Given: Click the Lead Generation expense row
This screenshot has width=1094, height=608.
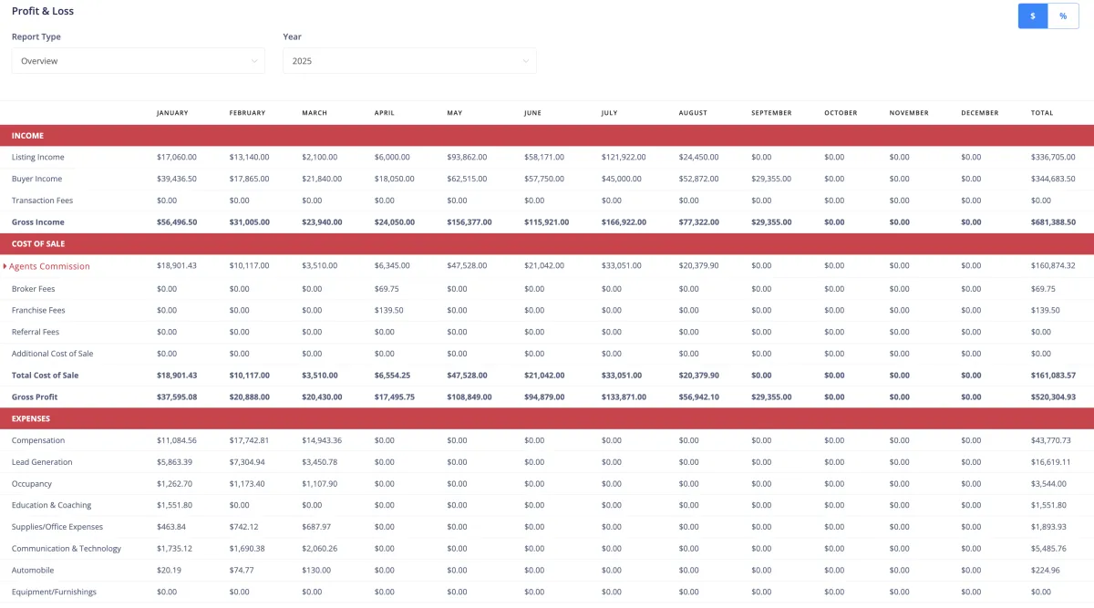Looking at the screenshot, I should coord(547,462).
